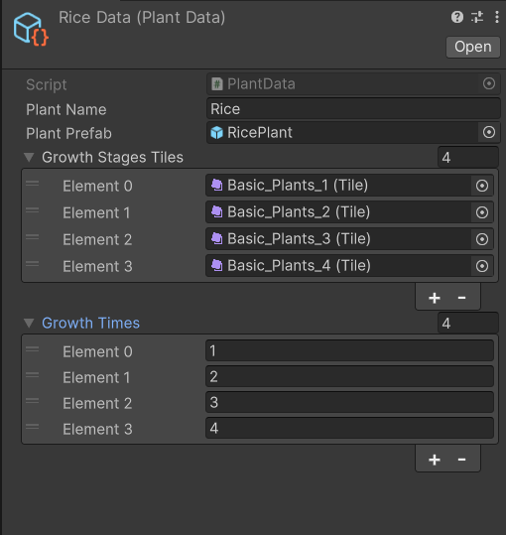Remove an element from Growth Stages Tiles
Image resolution: width=506 pixels, height=535 pixels.
(x=461, y=298)
